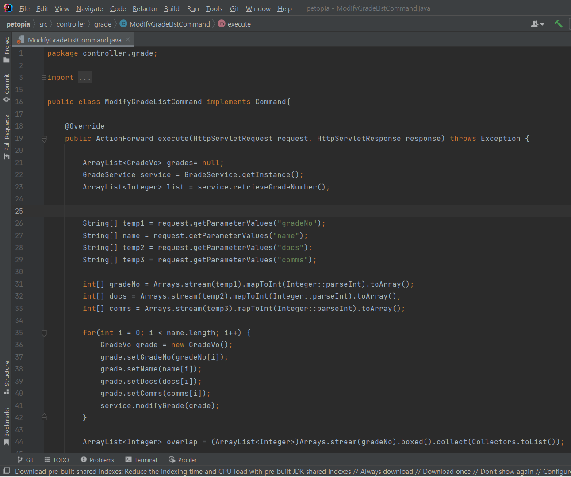
Task: Open the Run menu
Action: [193, 8]
